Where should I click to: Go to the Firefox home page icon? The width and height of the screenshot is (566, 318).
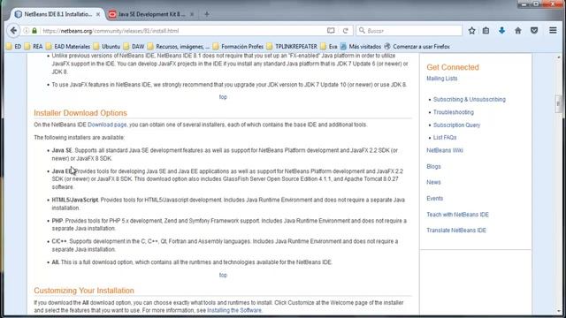click(518, 31)
